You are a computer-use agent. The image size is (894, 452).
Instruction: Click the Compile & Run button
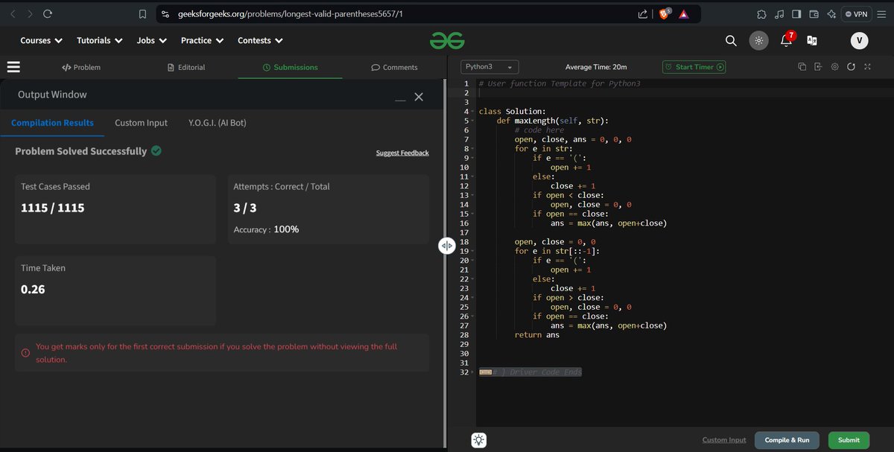(787, 440)
